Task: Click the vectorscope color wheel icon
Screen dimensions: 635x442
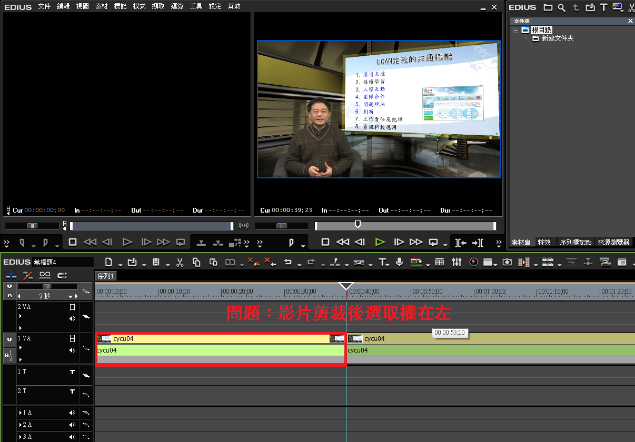Action: tap(473, 262)
